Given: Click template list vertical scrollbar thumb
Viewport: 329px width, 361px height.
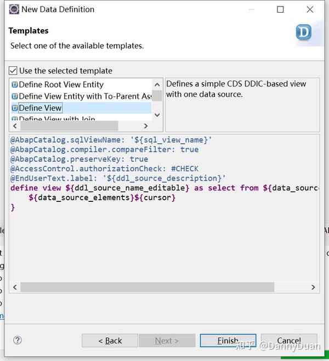Looking at the screenshot, I should 157,96.
